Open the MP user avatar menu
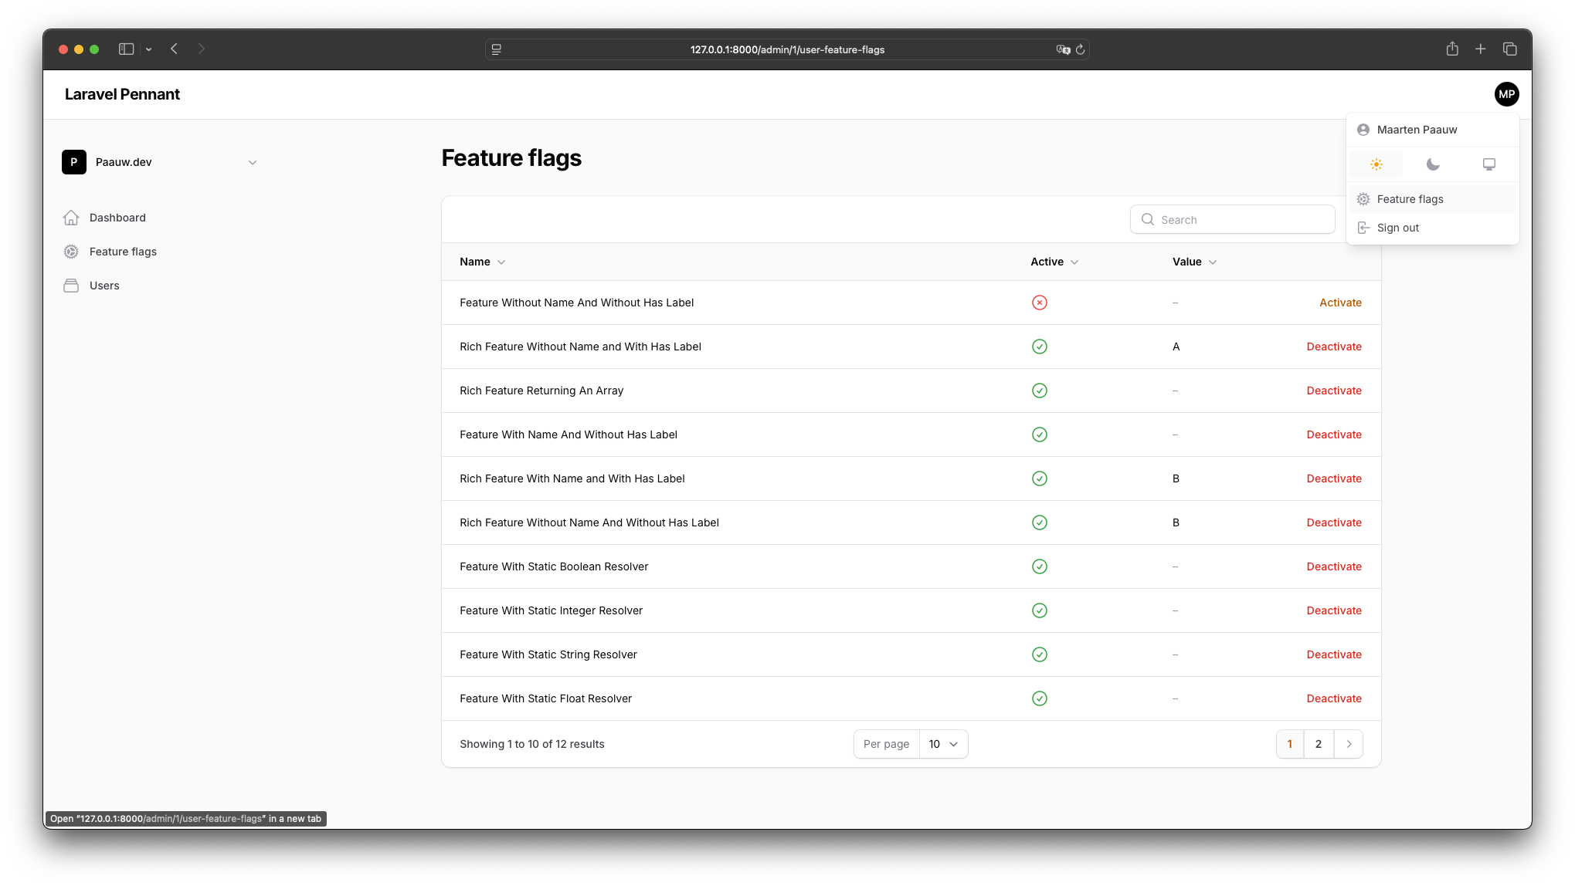 click(x=1506, y=94)
